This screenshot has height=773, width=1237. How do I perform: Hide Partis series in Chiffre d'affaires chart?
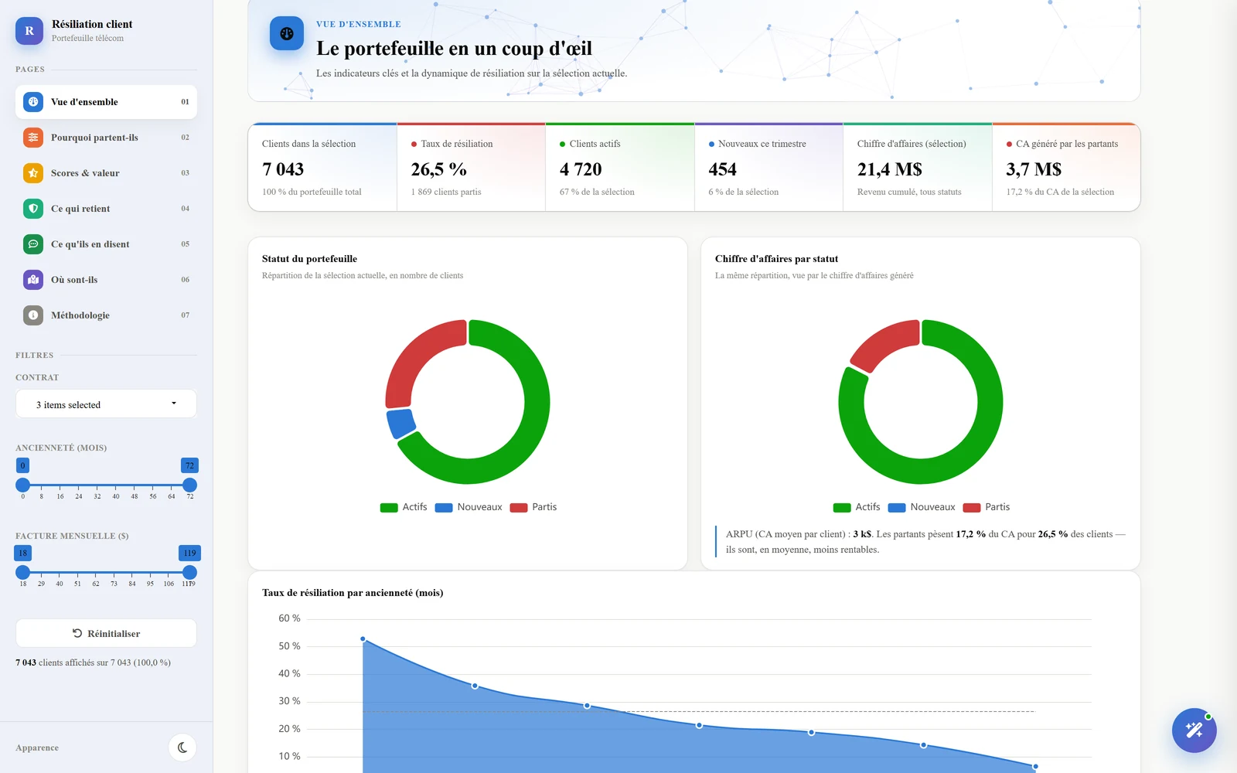pos(987,507)
